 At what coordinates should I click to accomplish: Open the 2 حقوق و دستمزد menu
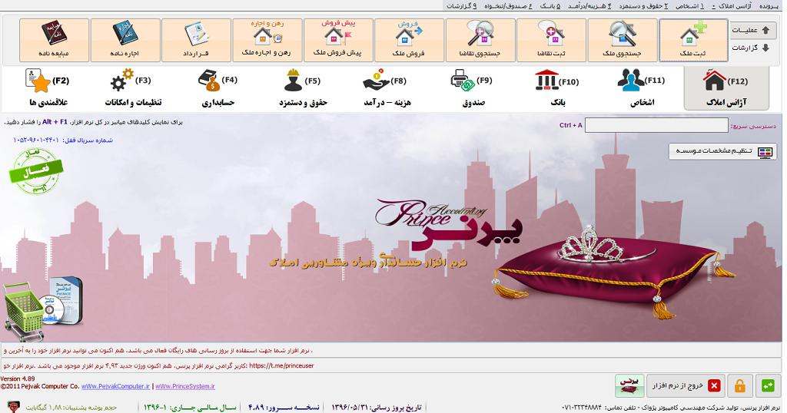[643, 6]
